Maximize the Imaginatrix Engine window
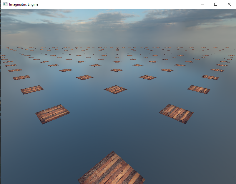236x184 pixels. coord(216,4)
